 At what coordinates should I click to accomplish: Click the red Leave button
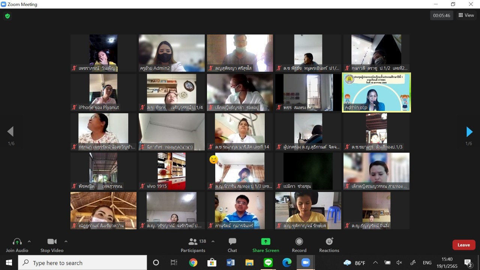tap(463, 245)
